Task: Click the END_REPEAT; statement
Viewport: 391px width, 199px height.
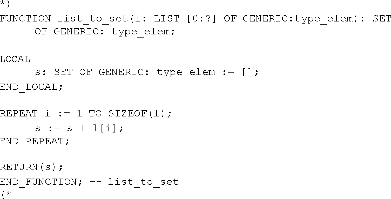Action: (x=35, y=141)
